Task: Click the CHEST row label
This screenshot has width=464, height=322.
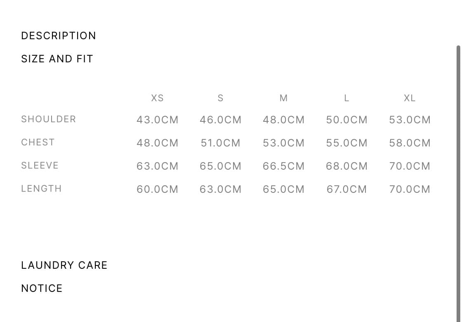Action: [x=38, y=142]
